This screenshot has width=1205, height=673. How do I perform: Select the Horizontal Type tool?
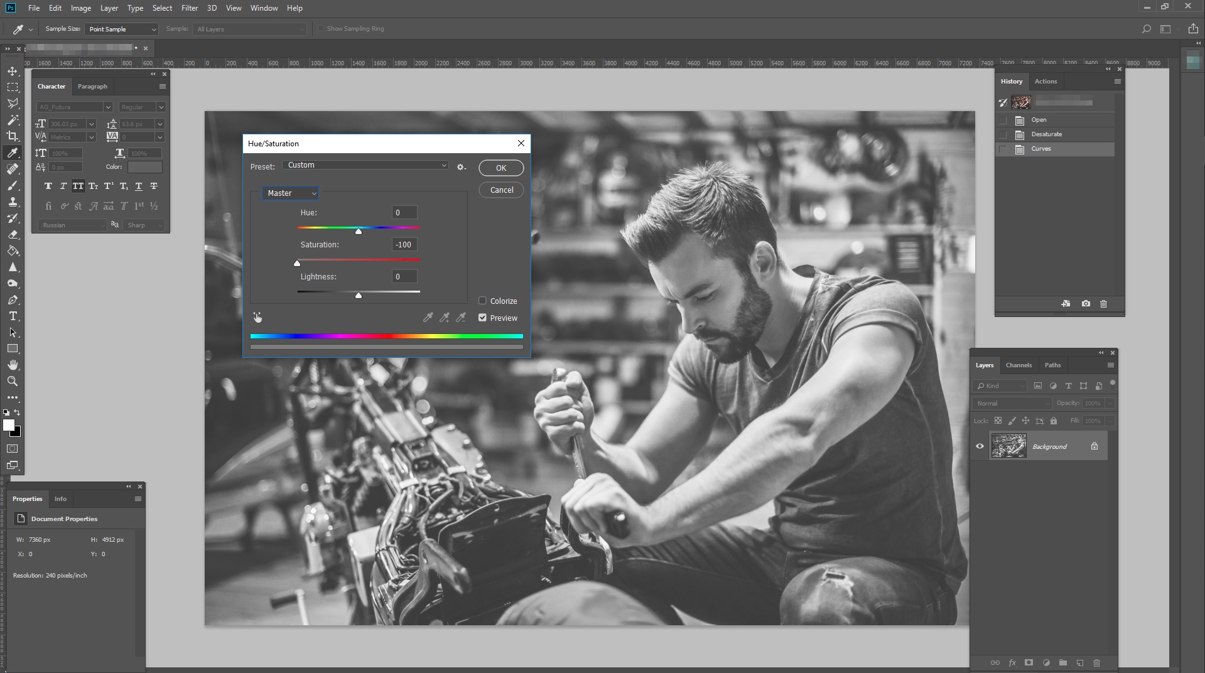(13, 316)
